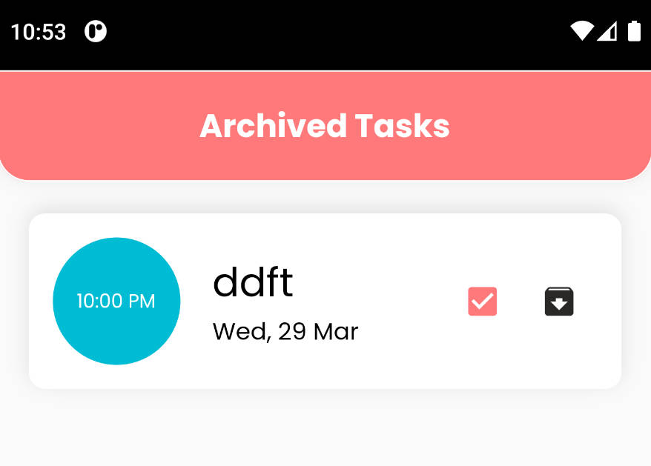Open the round notification icon beside the clock
This screenshot has height=466, width=651.
(x=96, y=31)
